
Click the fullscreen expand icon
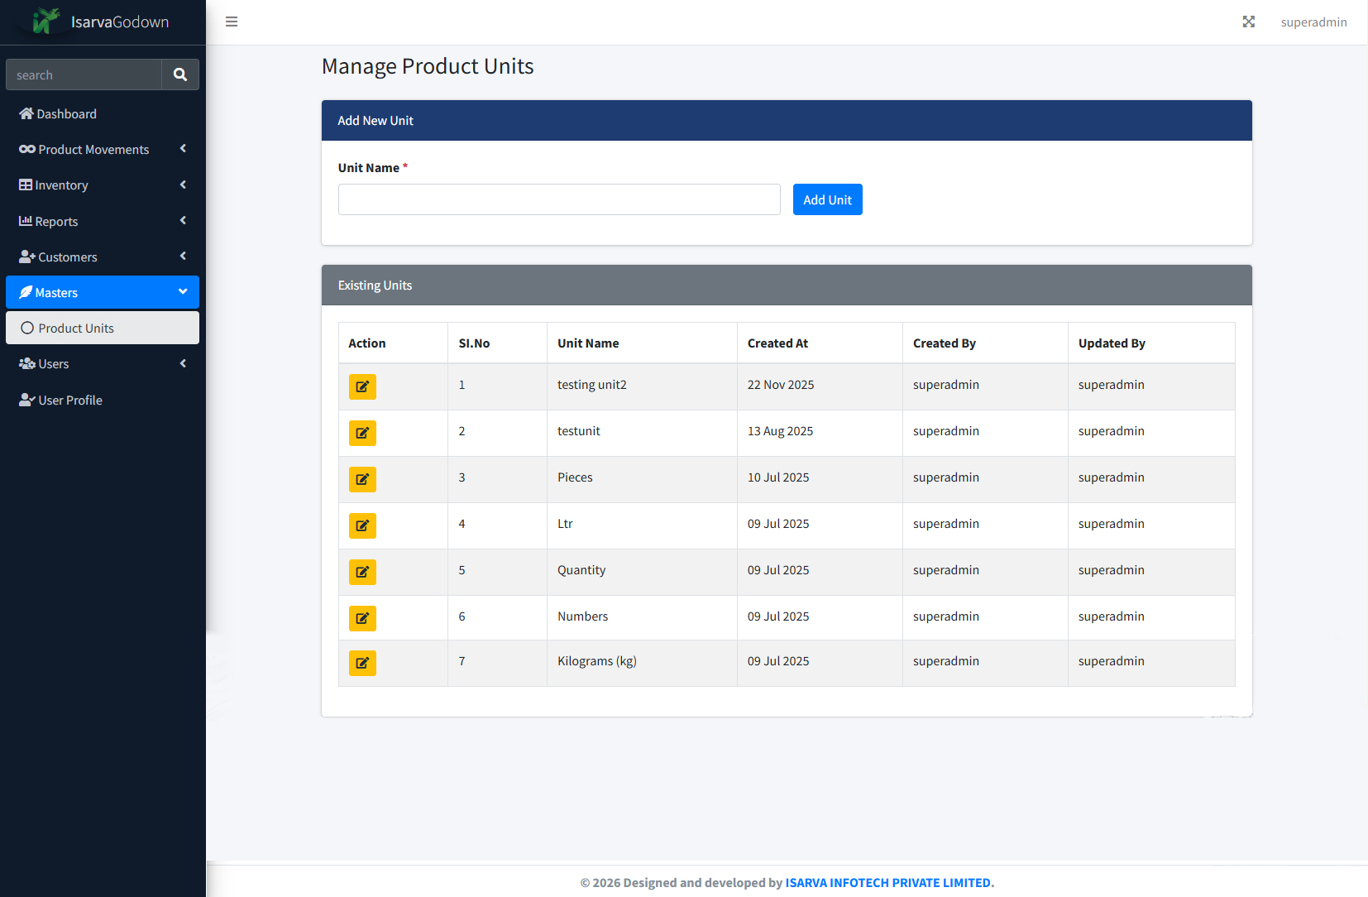click(x=1249, y=22)
